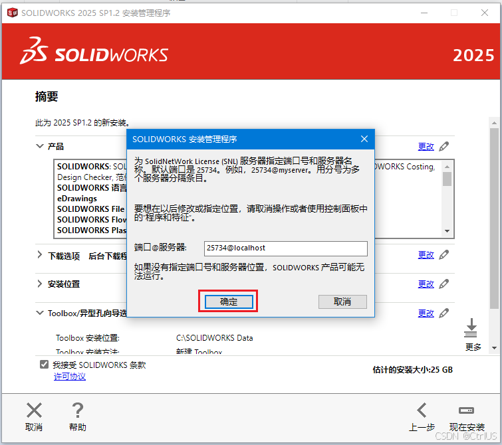
Task: Open 更改 link for 安装位置
Action: point(426,284)
